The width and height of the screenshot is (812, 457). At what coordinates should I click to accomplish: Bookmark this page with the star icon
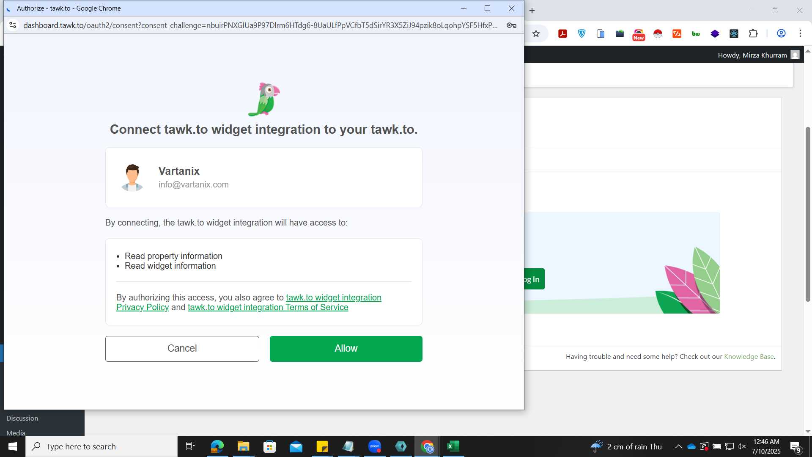coord(536,33)
